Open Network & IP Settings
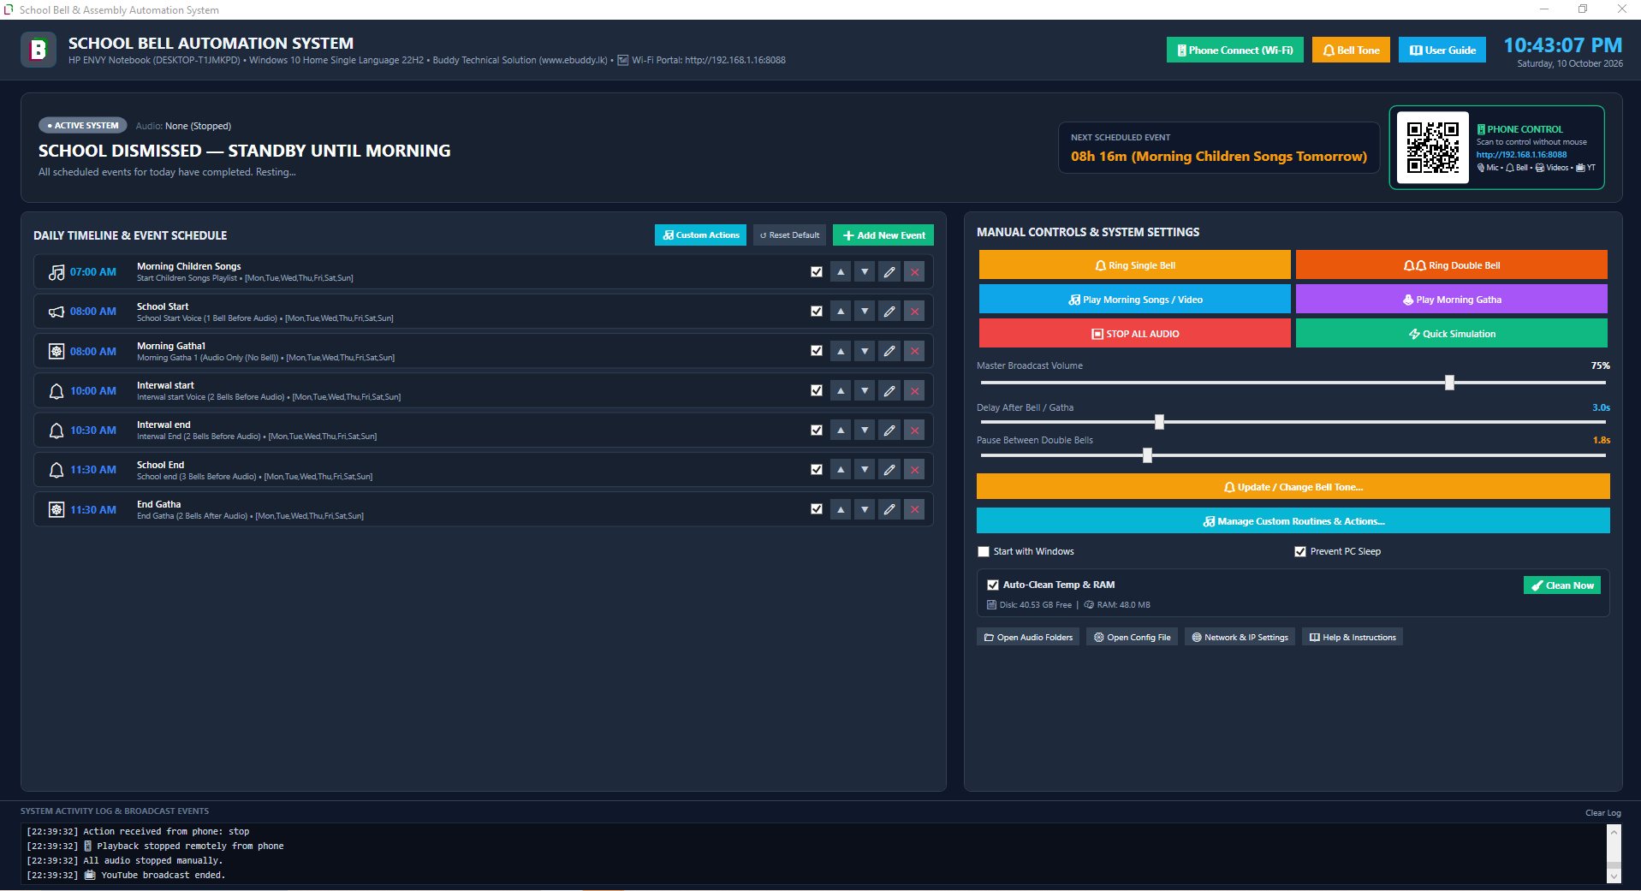Image resolution: width=1641 pixels, height=891 pixels. pos(1240,638)
